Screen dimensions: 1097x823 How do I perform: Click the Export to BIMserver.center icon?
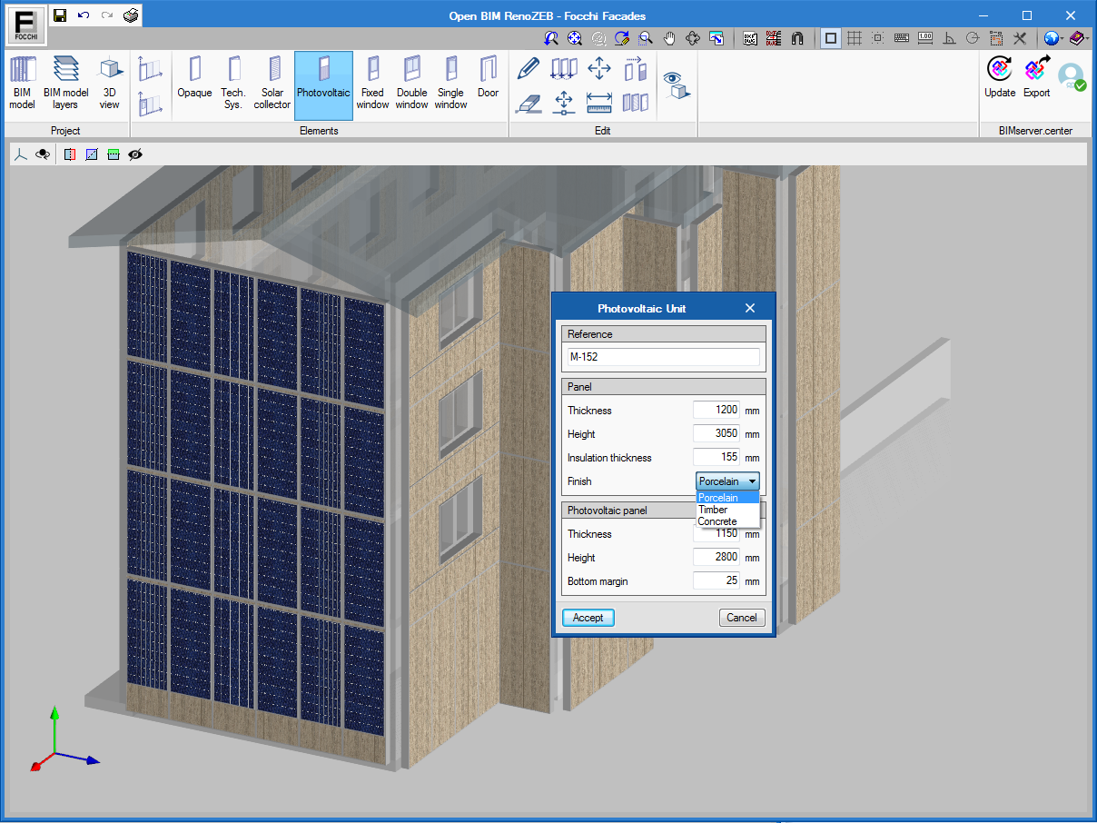click(1036, 78)
